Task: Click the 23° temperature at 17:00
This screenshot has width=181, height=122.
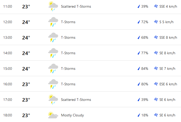Action: 26,100
